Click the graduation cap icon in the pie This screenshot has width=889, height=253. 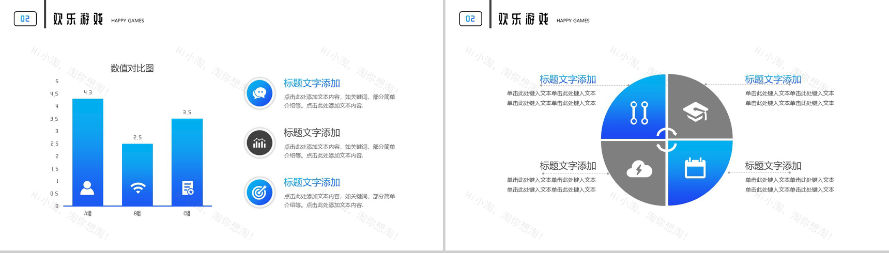pos(695,112)
